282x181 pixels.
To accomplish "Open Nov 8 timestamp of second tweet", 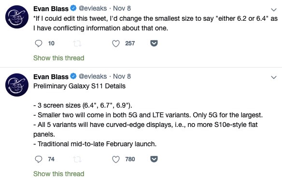I will 122,76.
